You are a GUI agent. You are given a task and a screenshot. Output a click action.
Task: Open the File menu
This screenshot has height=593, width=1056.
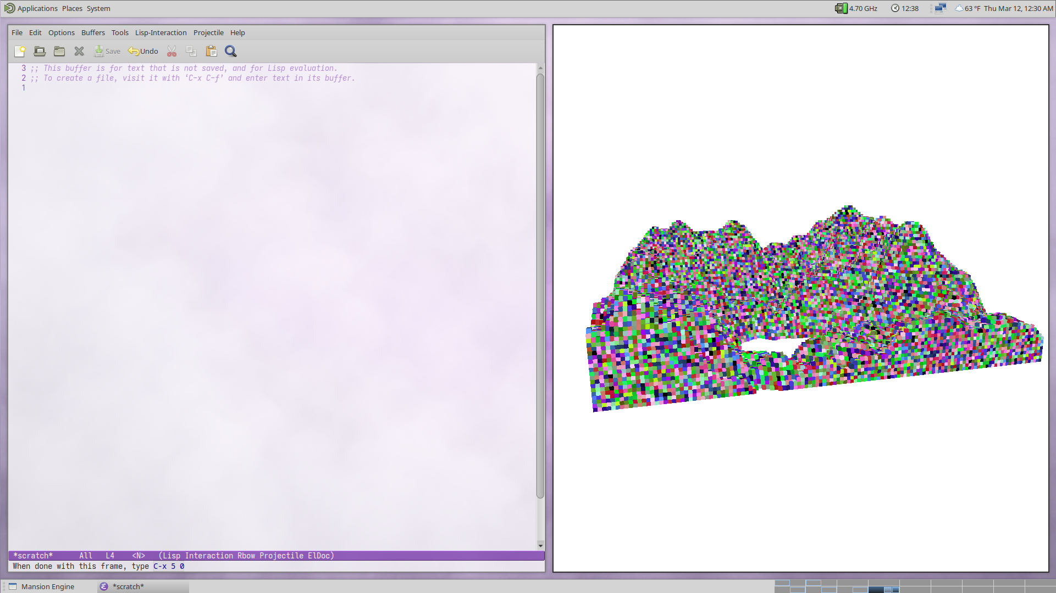17,32
